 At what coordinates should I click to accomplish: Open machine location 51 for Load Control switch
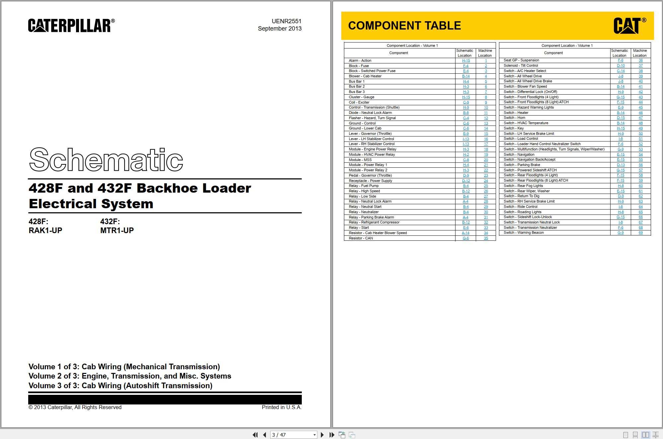coord(640,138)
